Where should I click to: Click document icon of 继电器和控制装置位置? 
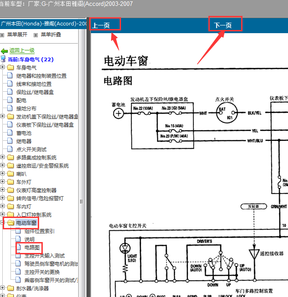10,75
